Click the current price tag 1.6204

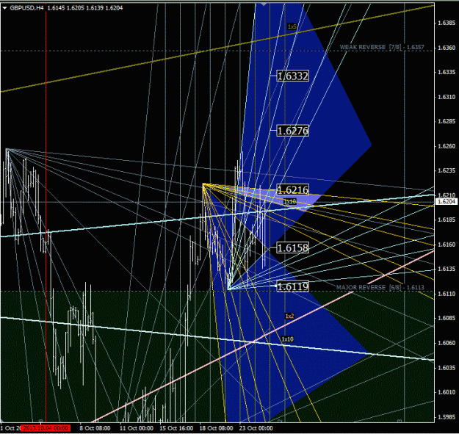tap(447, 201)
